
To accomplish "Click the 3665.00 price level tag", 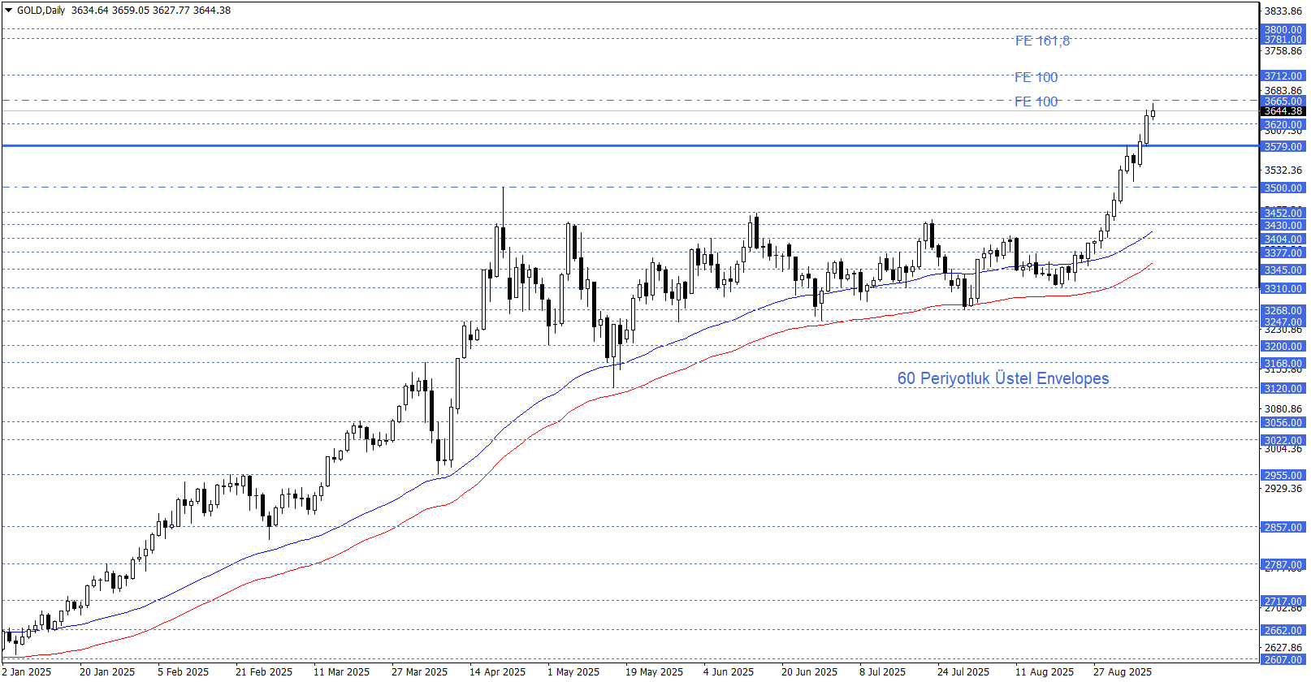I will 1283,101.
